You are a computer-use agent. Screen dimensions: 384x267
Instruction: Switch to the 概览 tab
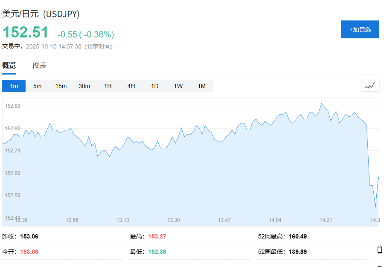[9, 66]
